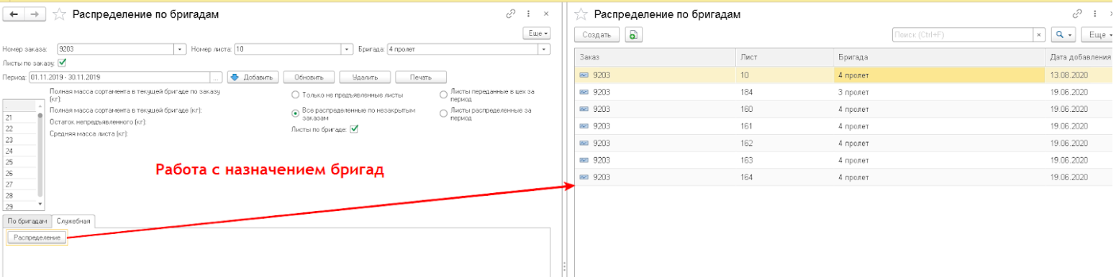Select row number 25 in left list
This screenshot has height=277, width=1116.
(x=19, y=161)
